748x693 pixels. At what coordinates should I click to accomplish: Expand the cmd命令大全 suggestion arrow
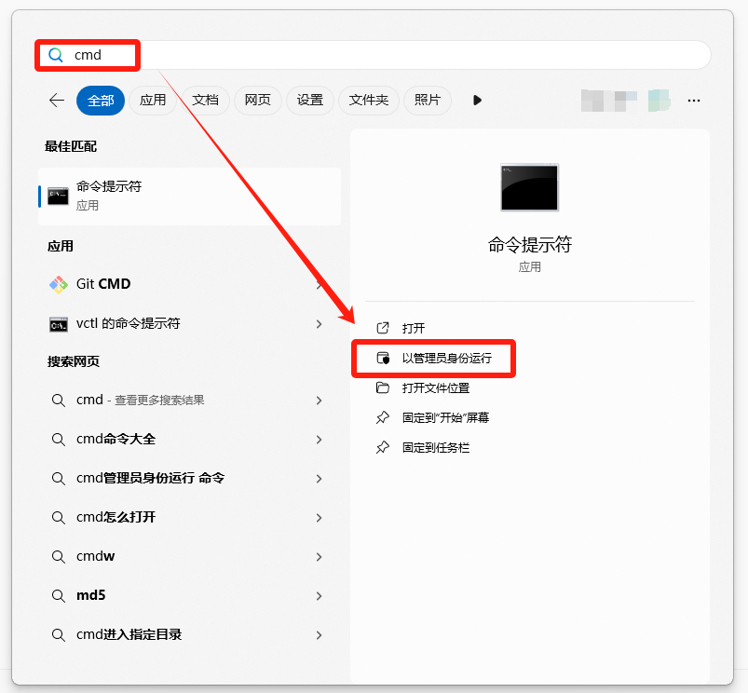319,440
